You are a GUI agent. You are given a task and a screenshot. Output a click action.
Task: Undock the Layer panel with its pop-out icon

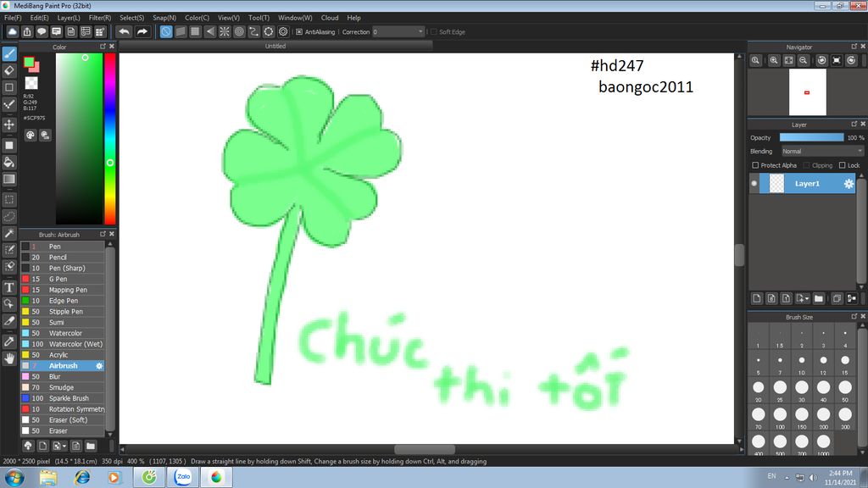point(854,124)
